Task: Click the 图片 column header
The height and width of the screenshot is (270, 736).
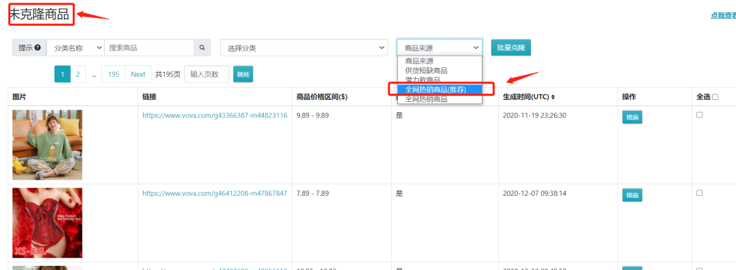Action: (19, 97)
